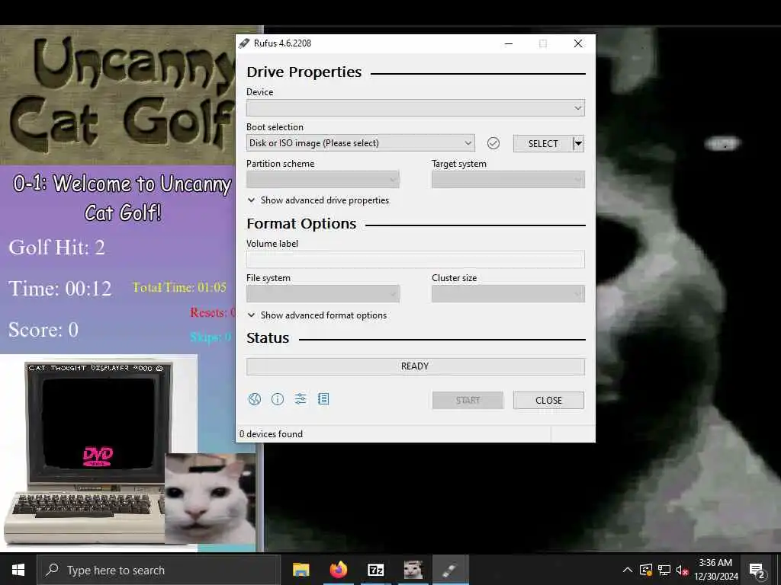The image size is (781, 585).
Task: Close the Rufus window with X
Action: (578, 43)
